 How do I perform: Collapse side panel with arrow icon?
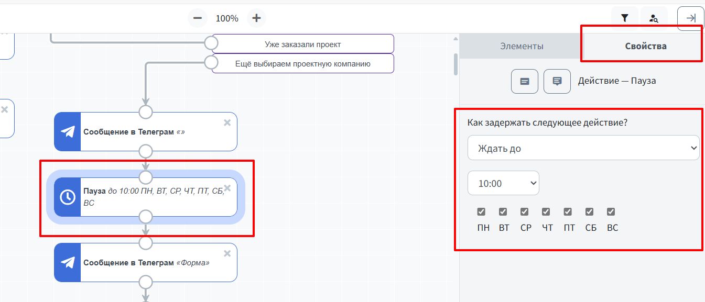(691, 18)
